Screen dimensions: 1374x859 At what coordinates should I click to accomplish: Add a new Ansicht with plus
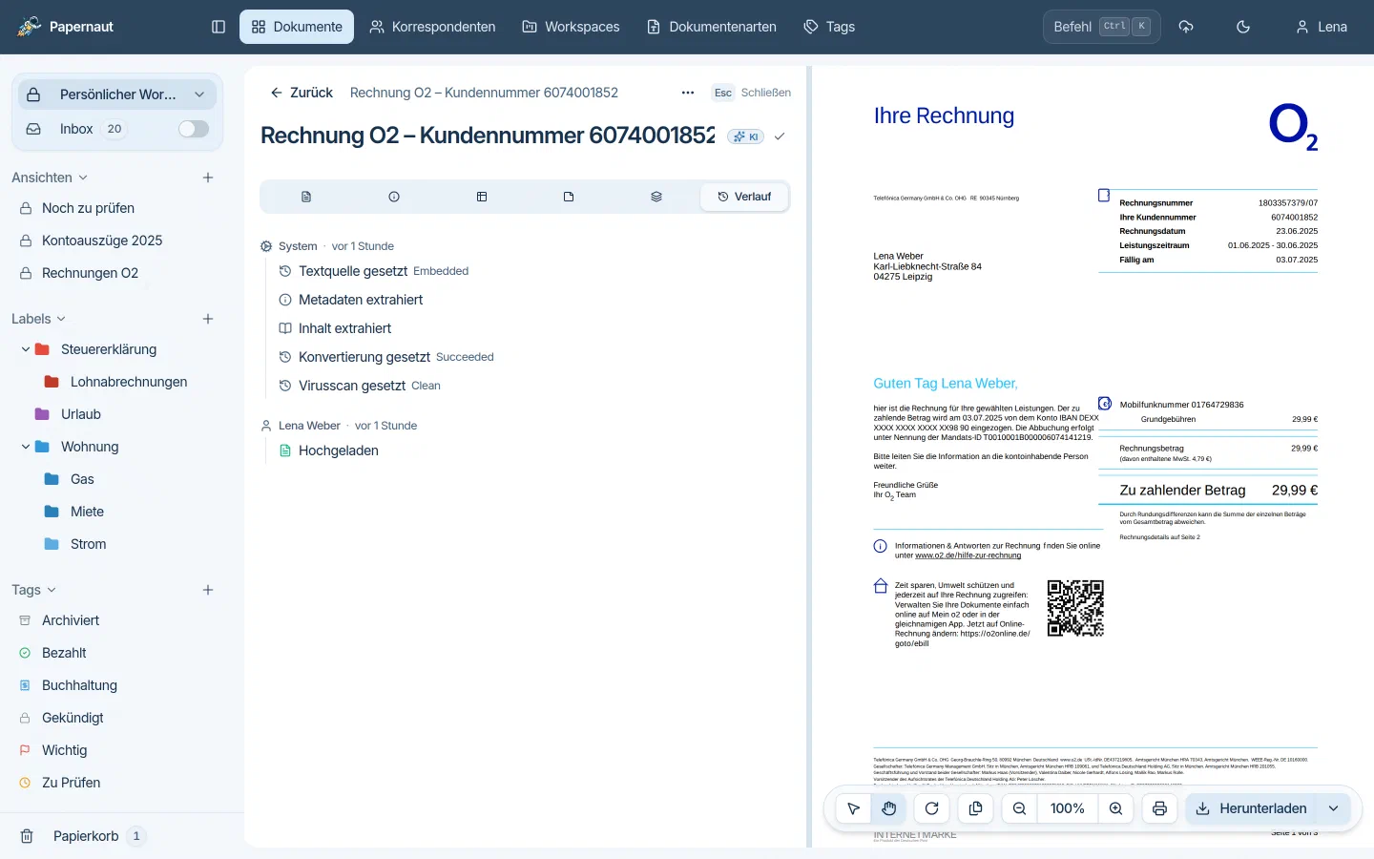click(208, 178)
